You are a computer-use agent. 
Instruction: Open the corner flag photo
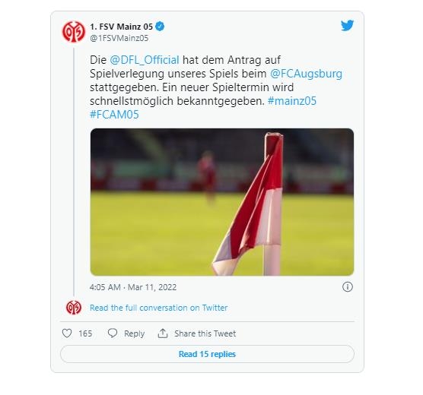(x=222, y=202)
